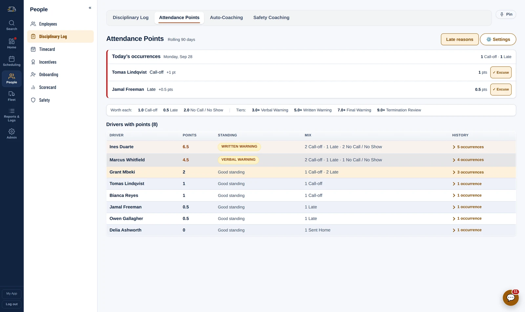This screenshot has width=525, height=312.
Task: Open Admin gear icon in the rail
Action: (11, 133)
